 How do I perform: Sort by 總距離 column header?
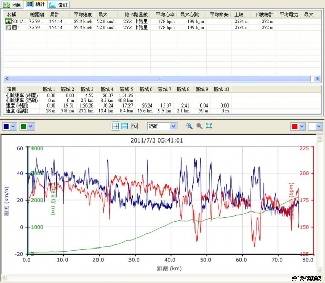37,15
